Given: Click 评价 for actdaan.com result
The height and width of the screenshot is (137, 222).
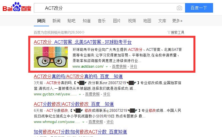Looking at the screenshot, I should click(x=134, y=66).
